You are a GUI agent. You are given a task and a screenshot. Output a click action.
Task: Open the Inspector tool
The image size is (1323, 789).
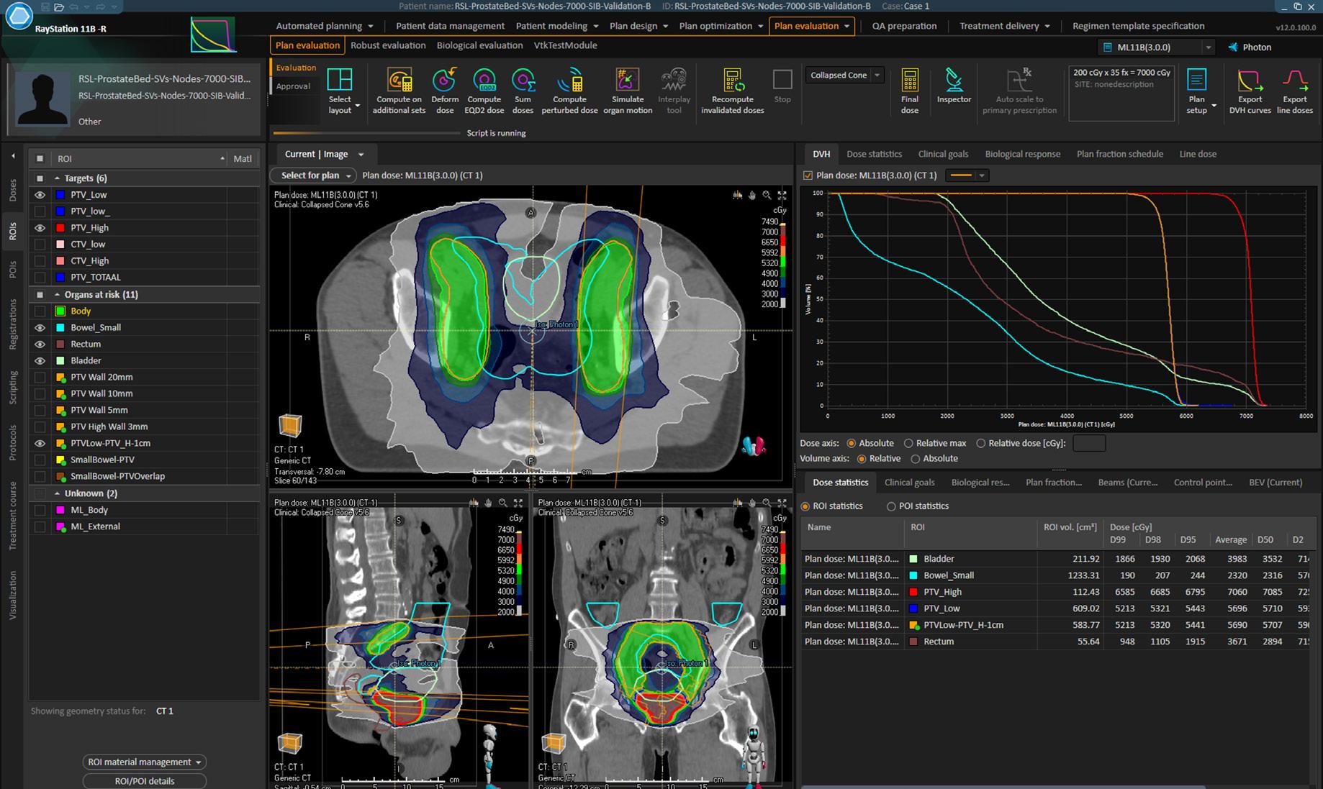954,86
